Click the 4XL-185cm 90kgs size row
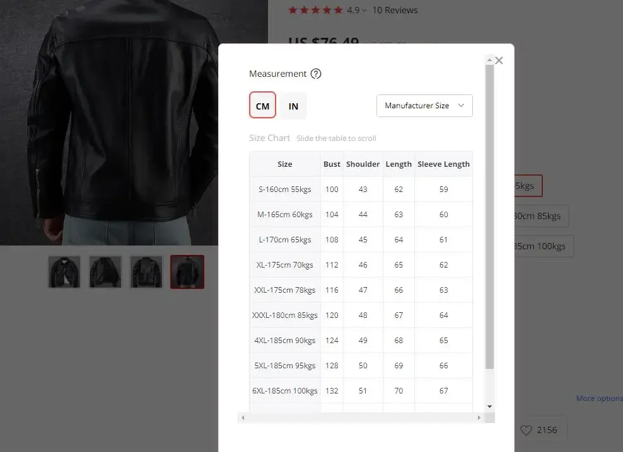623x452 pixels. (x=361, y=341)
